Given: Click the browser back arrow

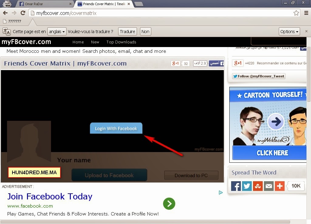Looking at the screenshot, I should [x=5, y=13].
